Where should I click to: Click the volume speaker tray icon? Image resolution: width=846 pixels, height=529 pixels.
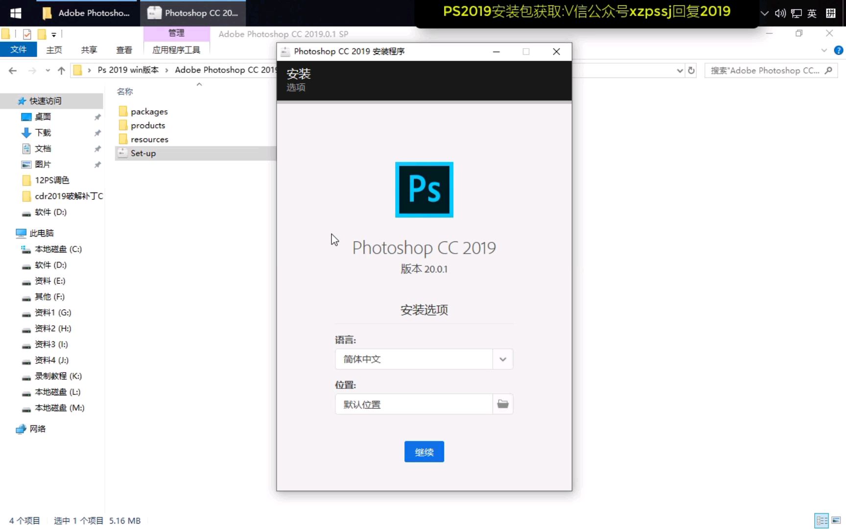[780, 13]
